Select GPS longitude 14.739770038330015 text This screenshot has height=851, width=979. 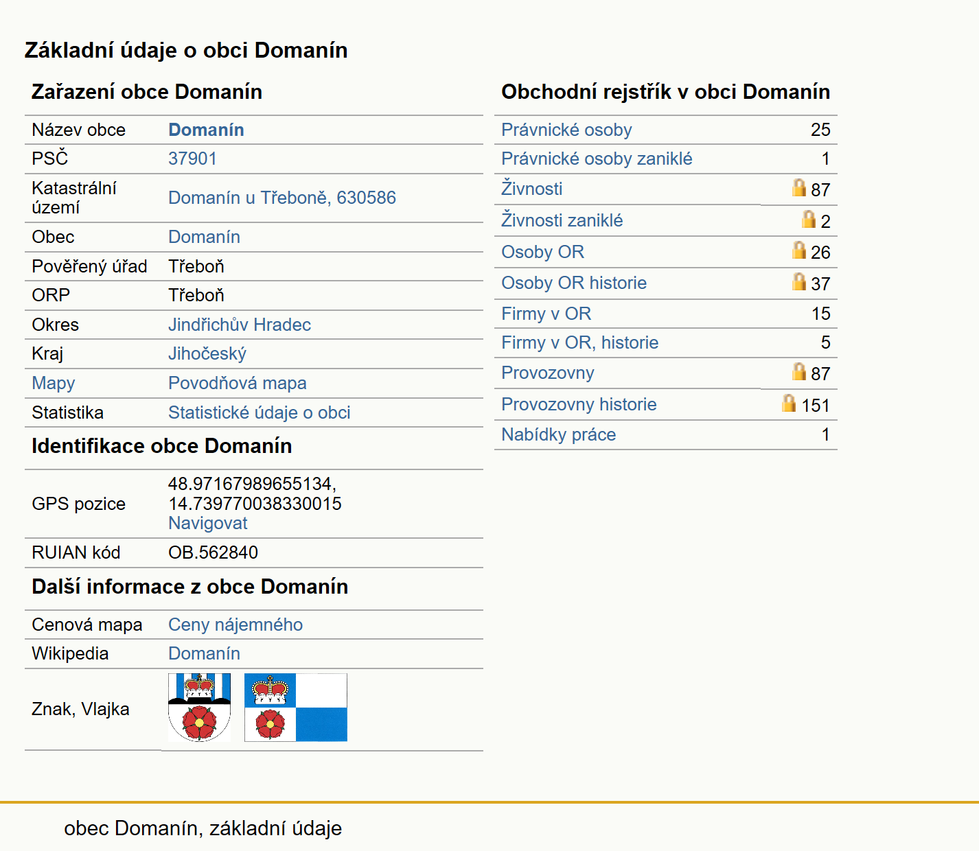coord(255,504)
